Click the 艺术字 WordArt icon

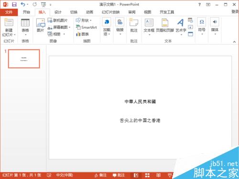181,22
